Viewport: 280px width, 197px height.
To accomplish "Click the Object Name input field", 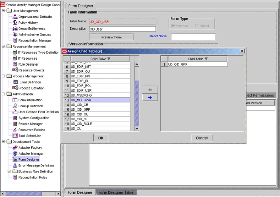I will (x=193, y=37).
